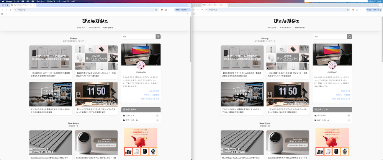383x160 pixels.
Task: Click the 検索 search field in the right page
Action: [x=330, y=37]
